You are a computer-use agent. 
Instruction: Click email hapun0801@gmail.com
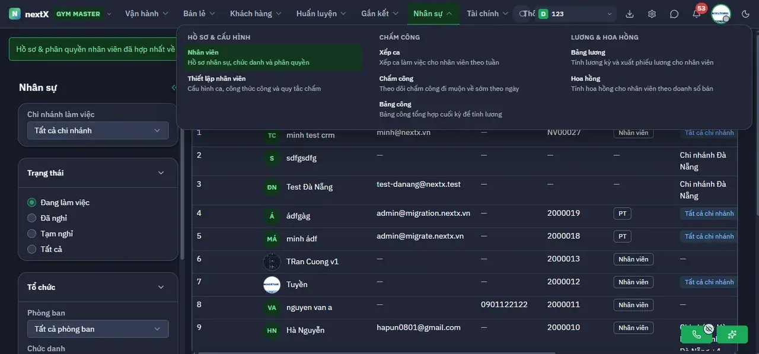[x=419, y=327]
